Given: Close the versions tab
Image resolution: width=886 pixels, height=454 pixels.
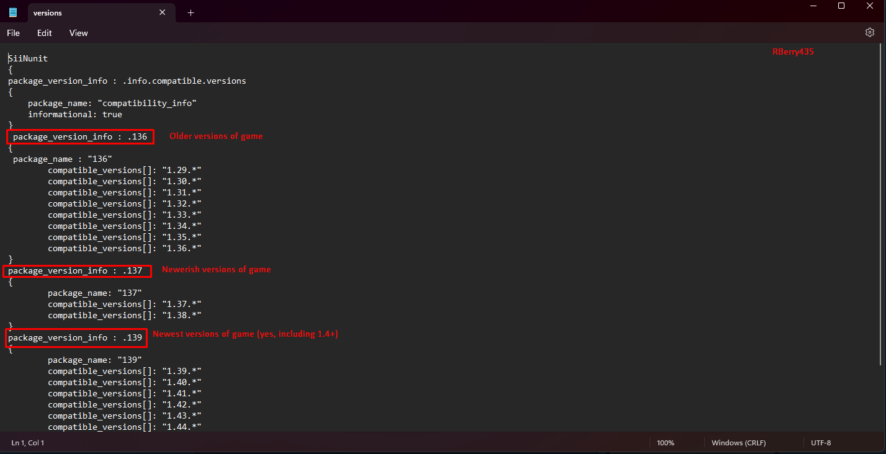Looking at the screenshot, I should click(163, 12).
